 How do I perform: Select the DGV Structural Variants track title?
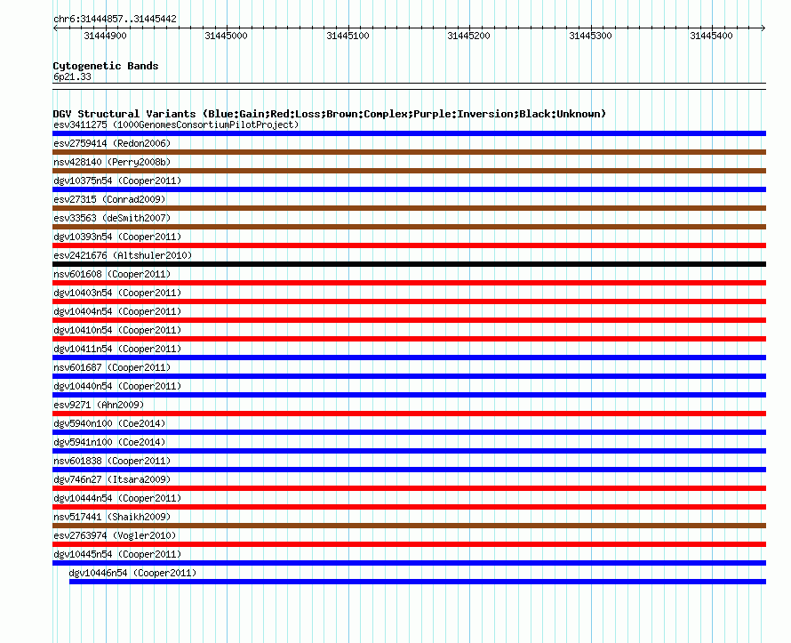click(330, 114)
